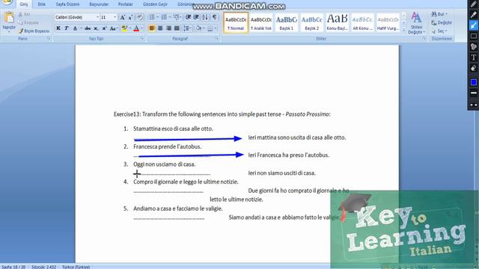This screenshot has height=269, width=479.
Task: Apply the Başlık 1 style
Action: tap(287, 23)
